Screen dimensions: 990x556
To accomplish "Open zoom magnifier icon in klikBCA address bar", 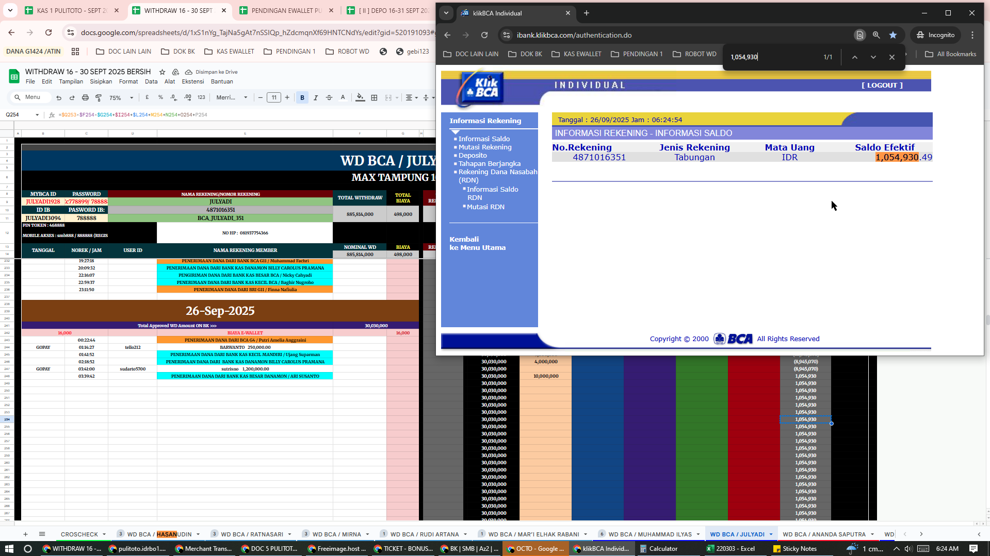I will click(876, 35).
